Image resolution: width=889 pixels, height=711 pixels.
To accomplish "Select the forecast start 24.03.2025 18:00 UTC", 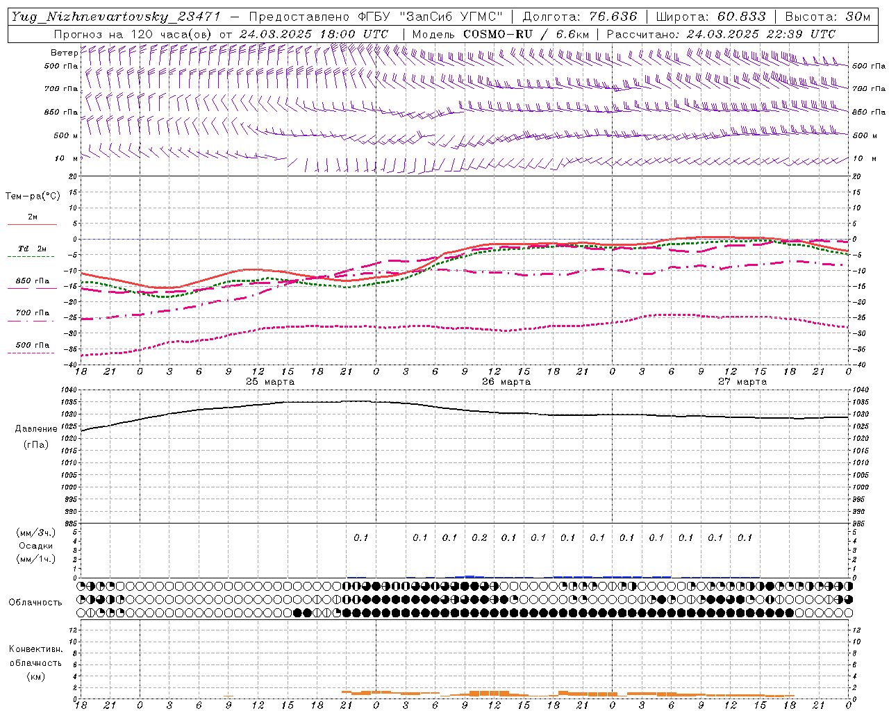I will coord(313,34).
